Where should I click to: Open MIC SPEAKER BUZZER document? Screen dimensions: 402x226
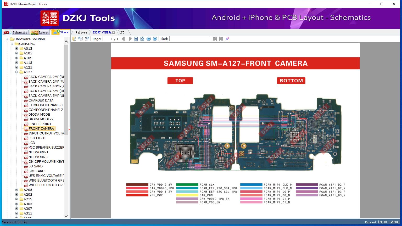46,148
